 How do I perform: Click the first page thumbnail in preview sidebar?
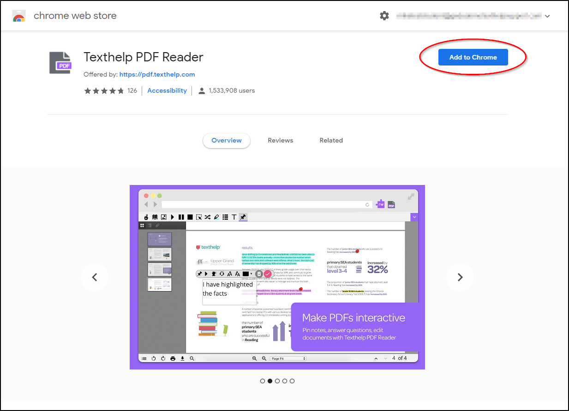(159, 239)
